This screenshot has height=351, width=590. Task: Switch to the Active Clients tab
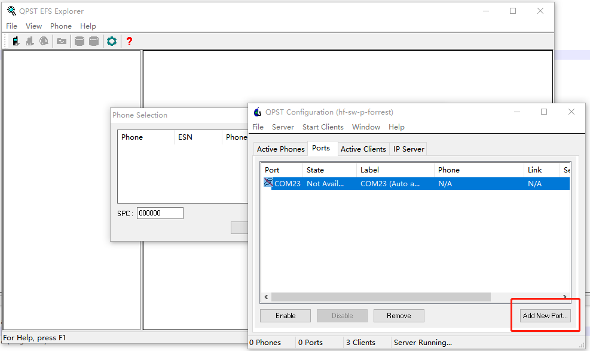pyautogui.click(x=363, y=149)
